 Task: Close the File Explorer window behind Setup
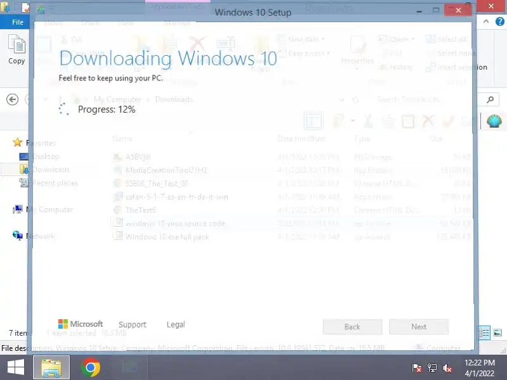pos(491,6)
